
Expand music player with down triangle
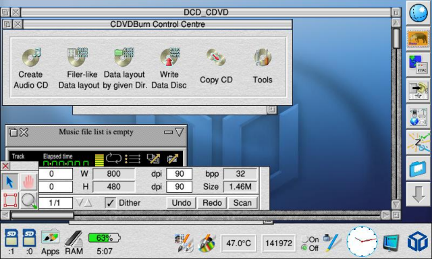(179, 132)
